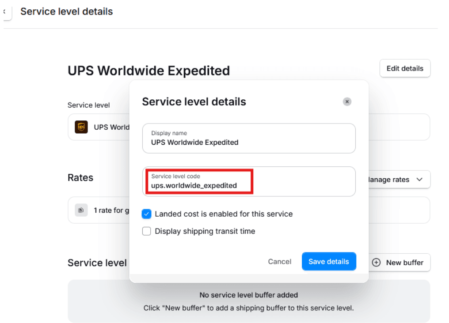449x323 pixels.
Task: Select the rate tag icon beside '1 rate'
Action: coord(81,210)
